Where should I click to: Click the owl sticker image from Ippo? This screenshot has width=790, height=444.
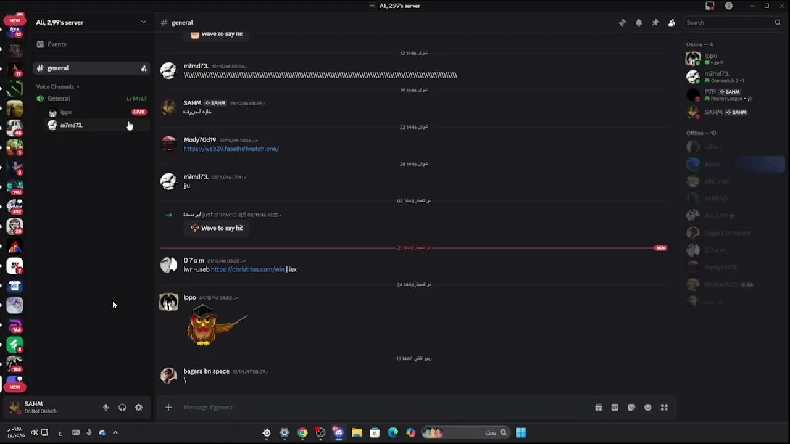[217, 325]
